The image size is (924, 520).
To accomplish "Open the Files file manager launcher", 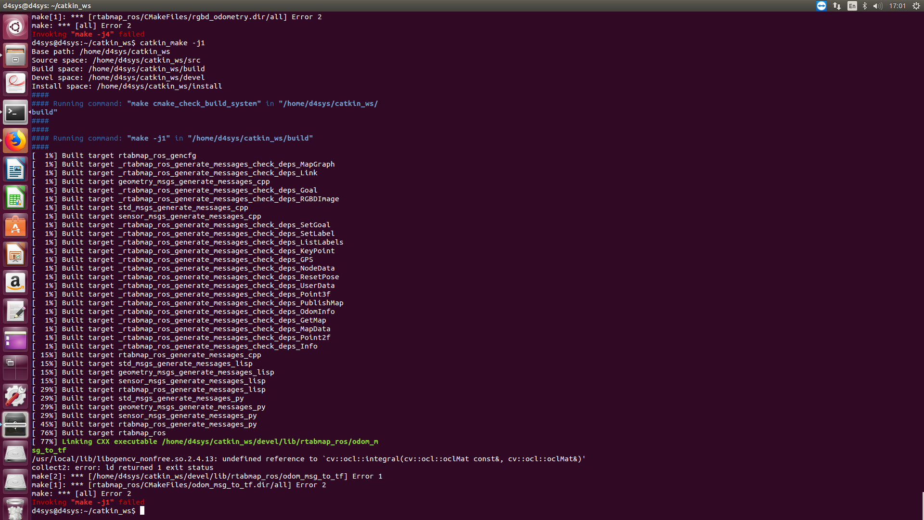I will (15, 55).
